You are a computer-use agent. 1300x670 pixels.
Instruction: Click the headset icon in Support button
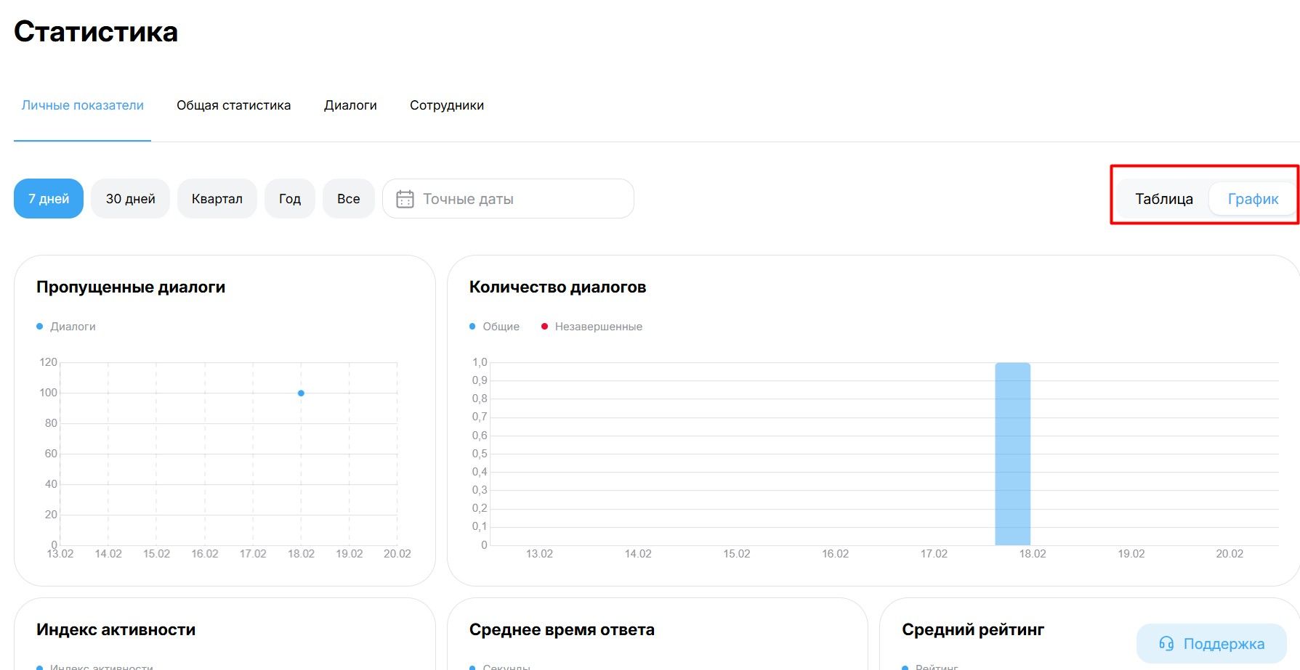(x=1166, y=644)
